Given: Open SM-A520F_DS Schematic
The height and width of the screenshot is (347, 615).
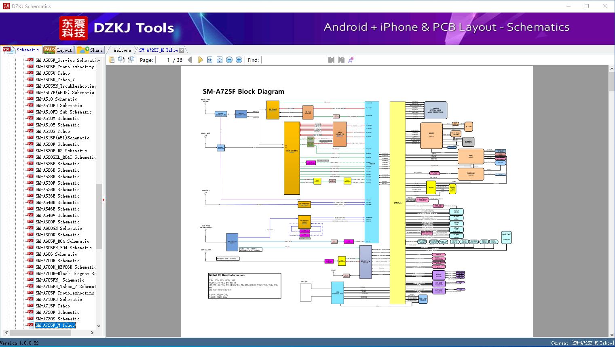Looking at the screenshot, I should [61, 151].
